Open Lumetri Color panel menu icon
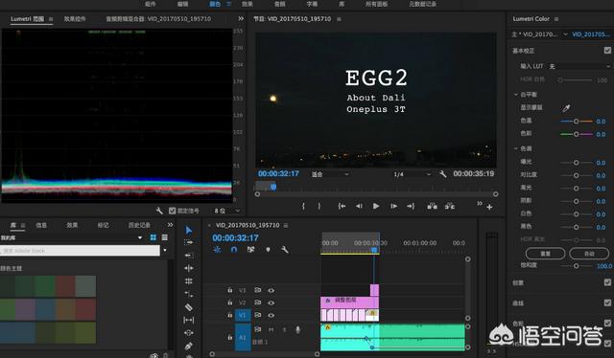The image size is (614, 358). [x=556, y=19]
